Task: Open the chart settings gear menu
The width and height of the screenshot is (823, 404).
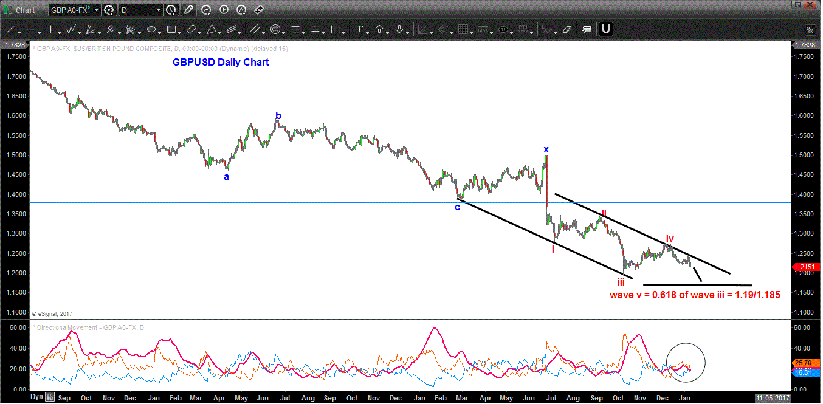Action: (x=109, y=10)
